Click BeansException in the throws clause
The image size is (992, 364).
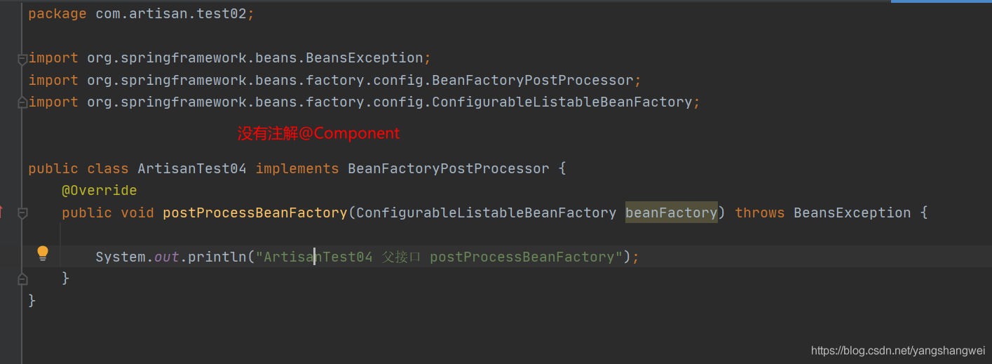pyautogui.click(x=852, y=213)
